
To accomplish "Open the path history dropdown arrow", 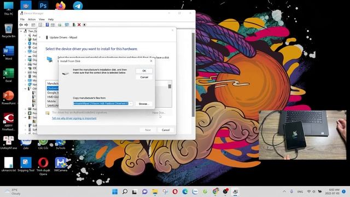I will click(131, 103).
